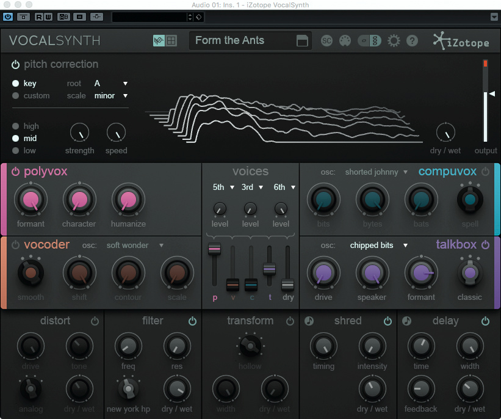Click the polyvox formant knob
This screenshot has width=501, height=419.
click(31, 200)
